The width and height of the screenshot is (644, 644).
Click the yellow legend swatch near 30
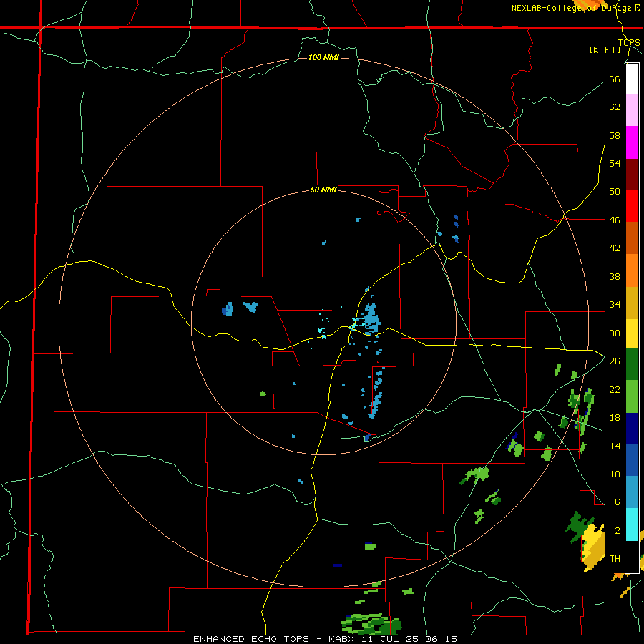coord(632,333)
